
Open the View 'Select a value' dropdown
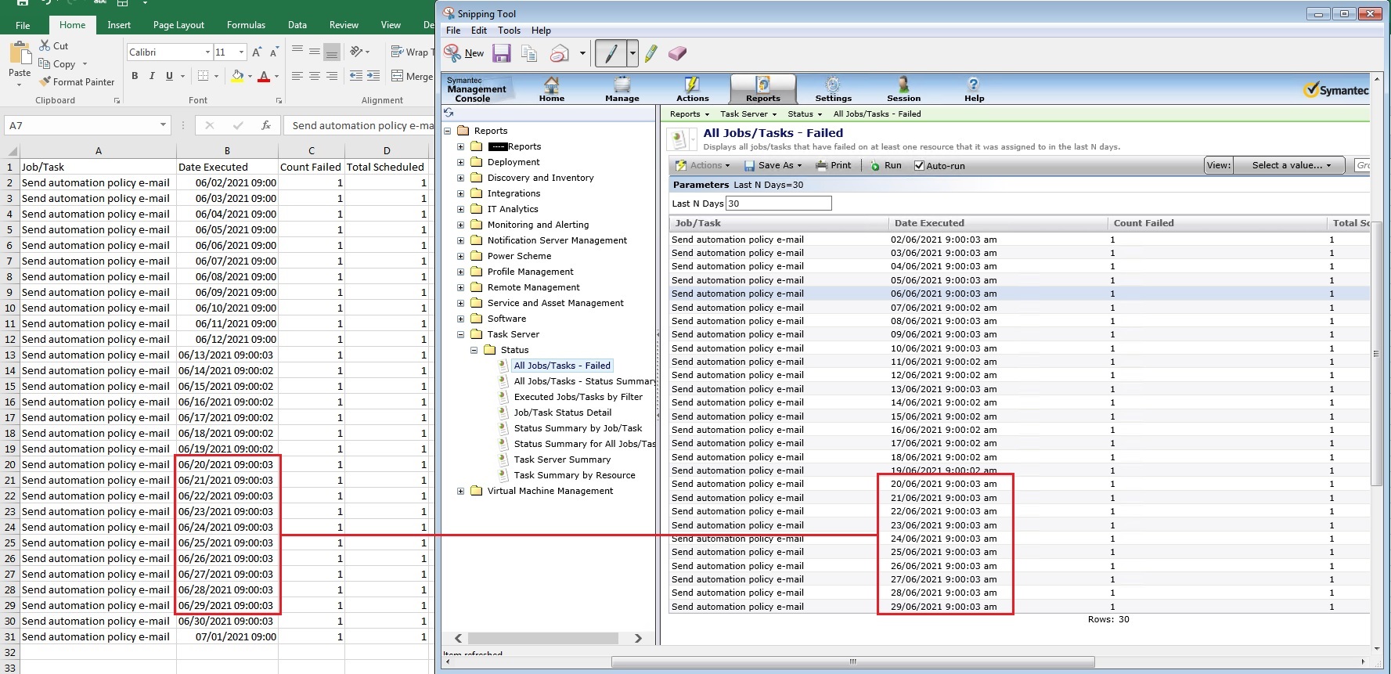point(1289,165)
